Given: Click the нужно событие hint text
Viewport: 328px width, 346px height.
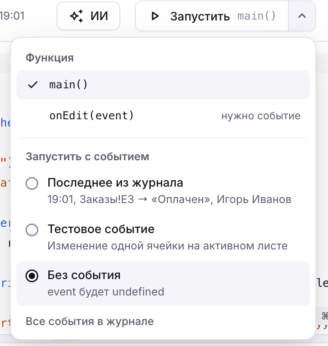Looking at the screenshot, I should [261, 116].
